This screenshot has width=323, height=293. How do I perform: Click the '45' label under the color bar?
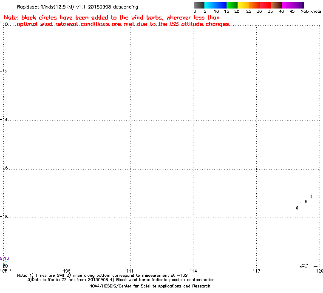pos(292,11)
